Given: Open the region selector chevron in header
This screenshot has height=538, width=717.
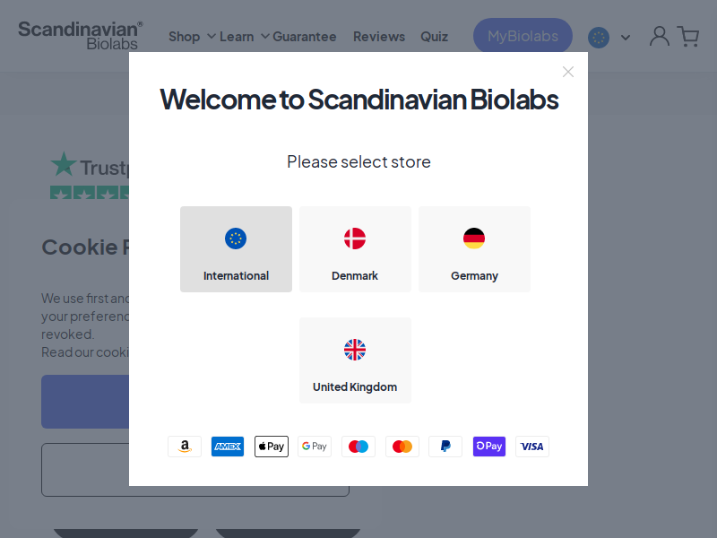Looking at the screenshot, I should (626, 38).
